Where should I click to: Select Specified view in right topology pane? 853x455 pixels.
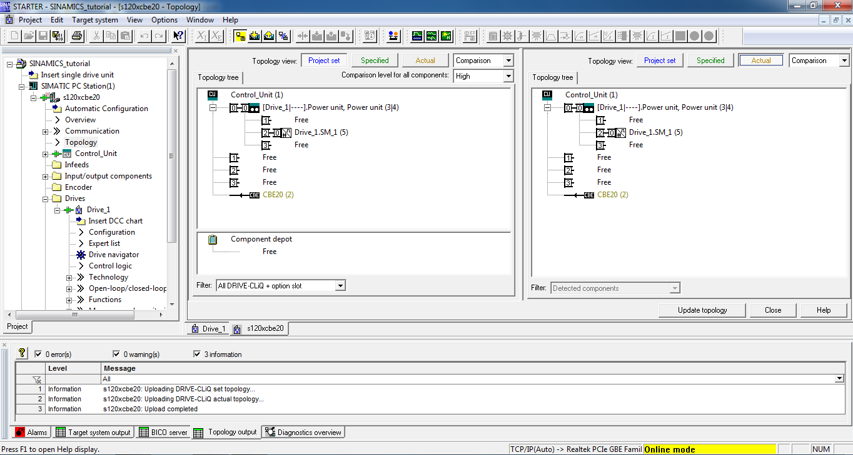point(710,61)
